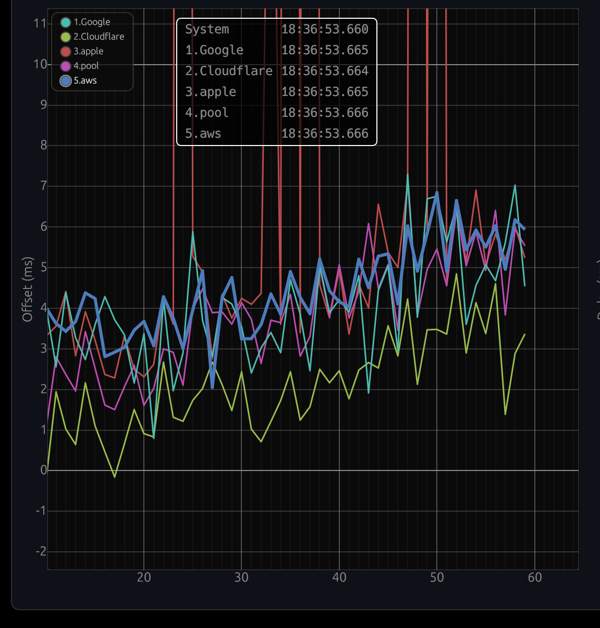The image size is (600, 628).
Task: Click the x-axis tick label 60
Action: 534,577
